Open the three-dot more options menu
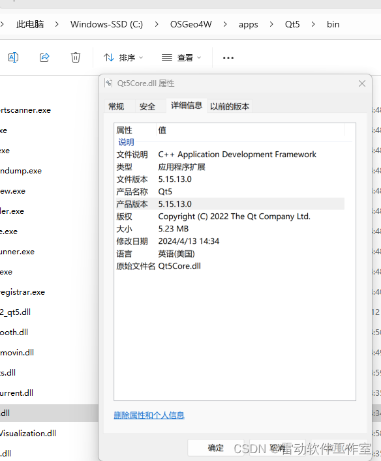The image size is (381, 461). [228, 58]
